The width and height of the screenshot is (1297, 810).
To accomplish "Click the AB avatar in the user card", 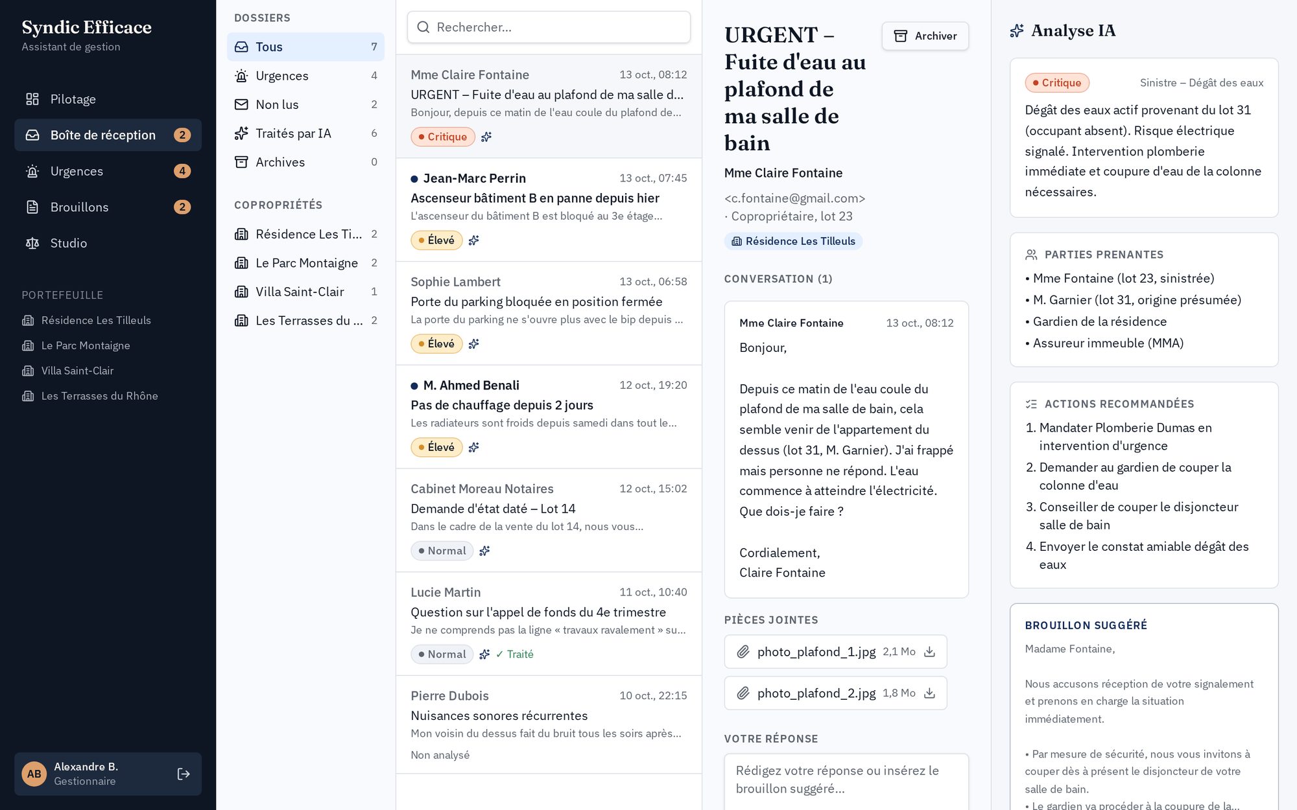I will click(x=34, y=774).
